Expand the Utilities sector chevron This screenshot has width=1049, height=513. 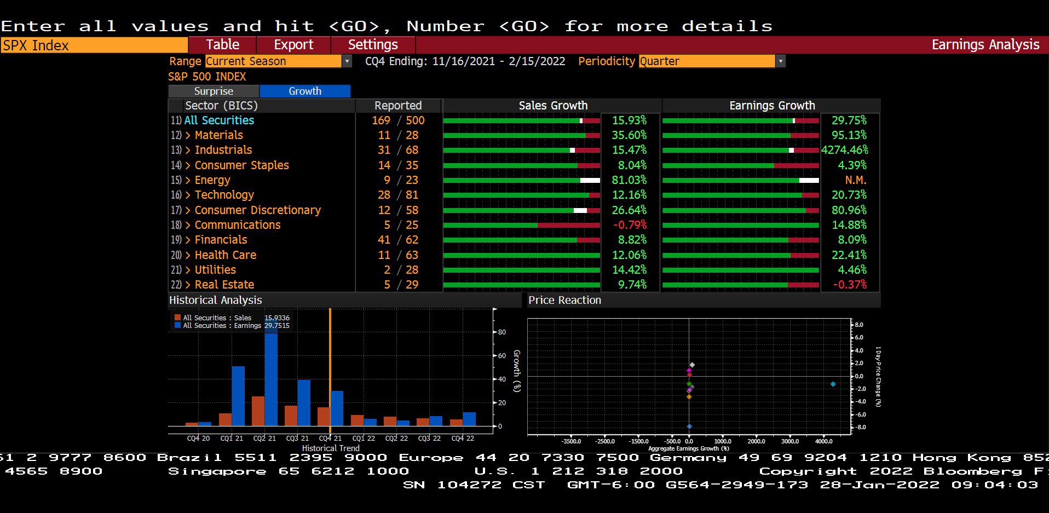pos(188,270)
